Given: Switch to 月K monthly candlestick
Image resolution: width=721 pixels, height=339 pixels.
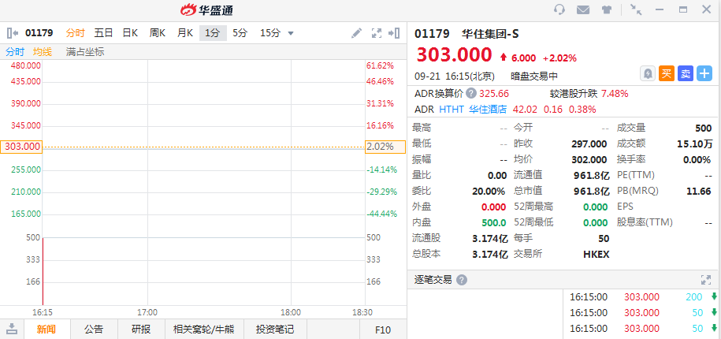Looking at the screenshot, I should point(185,33).
